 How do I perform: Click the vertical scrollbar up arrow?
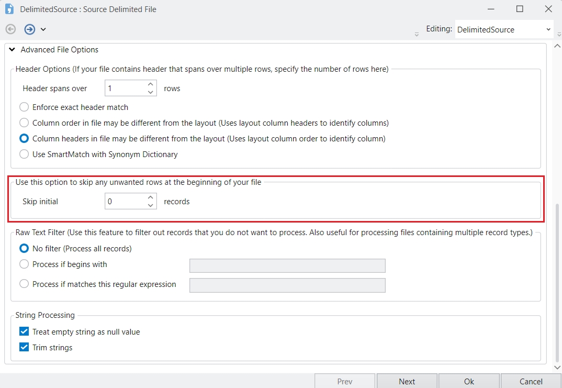557,46
